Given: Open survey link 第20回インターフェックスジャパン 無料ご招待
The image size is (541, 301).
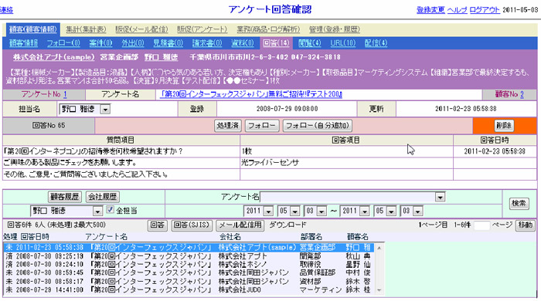Looking at the screenshot, I should click(x=251, y=94).
